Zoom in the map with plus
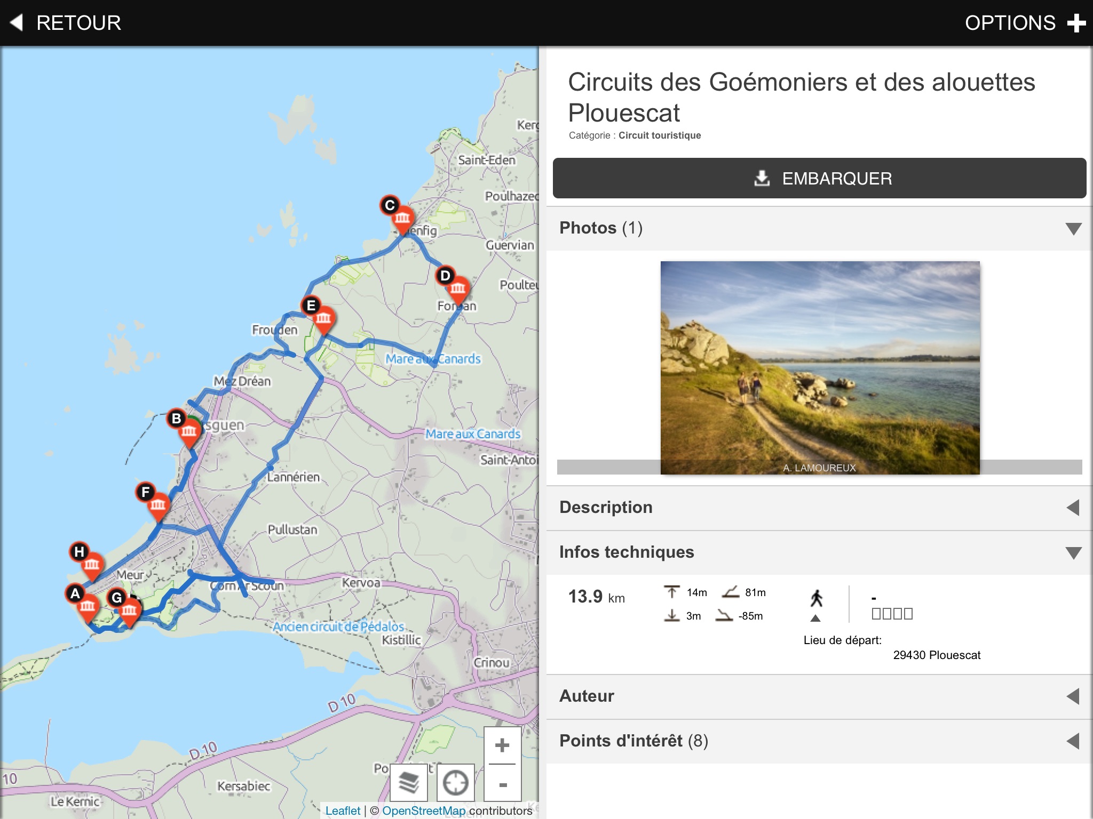Viewport: 1093px width, 819px height. (502, 745)
